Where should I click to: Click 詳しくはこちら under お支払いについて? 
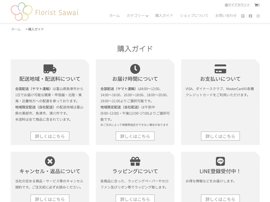(220, 136)
